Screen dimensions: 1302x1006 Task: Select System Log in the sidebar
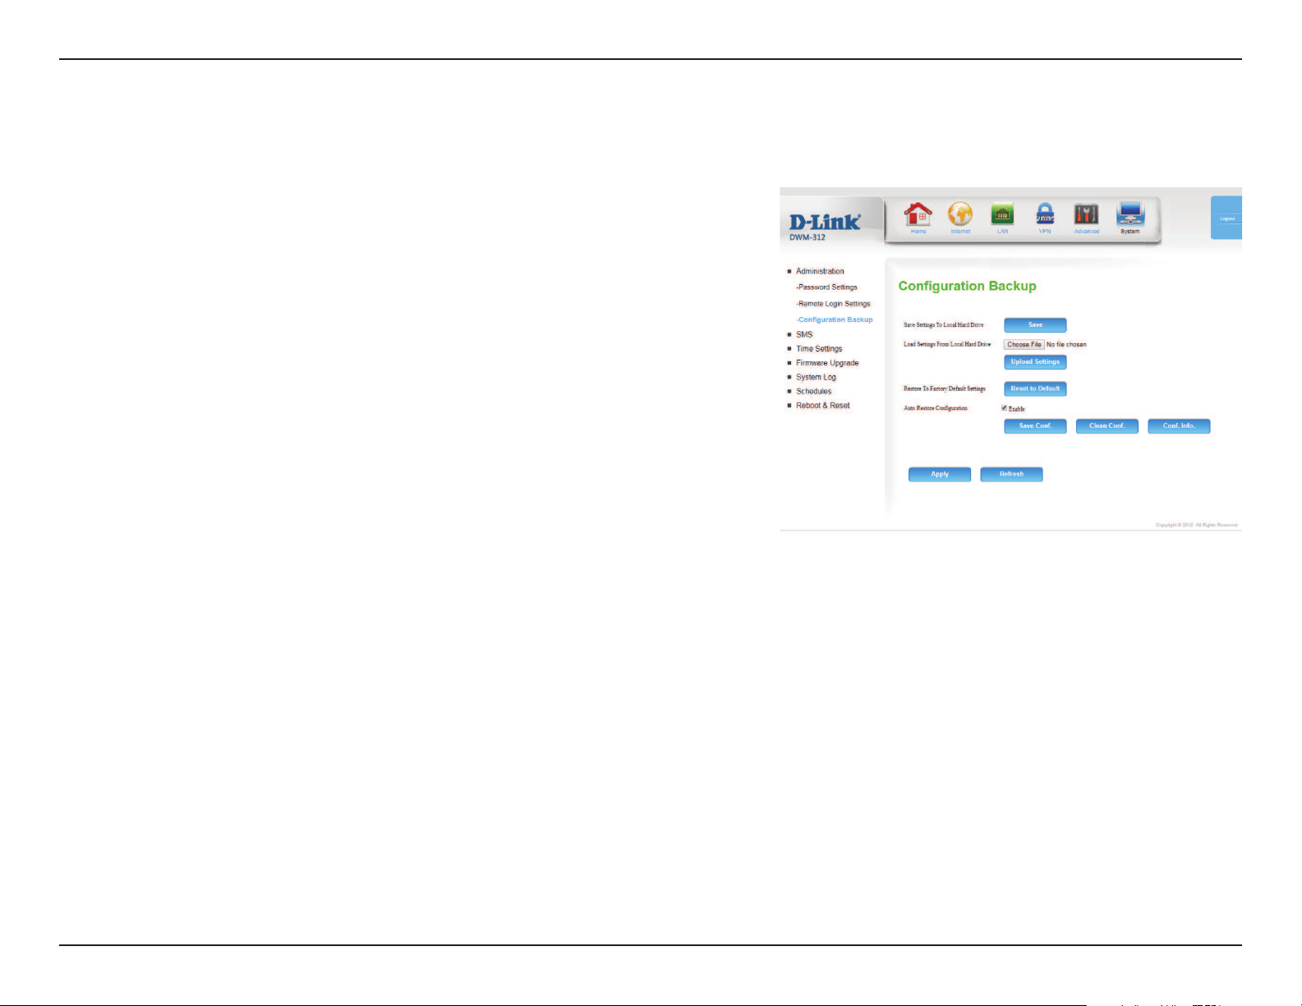(816, 377)
